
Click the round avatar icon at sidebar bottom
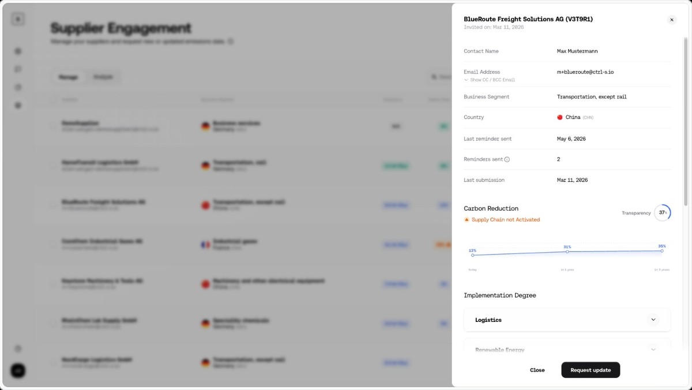point(18,370)
